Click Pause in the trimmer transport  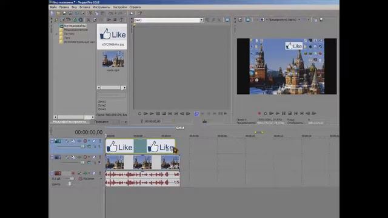pos(158,114)
